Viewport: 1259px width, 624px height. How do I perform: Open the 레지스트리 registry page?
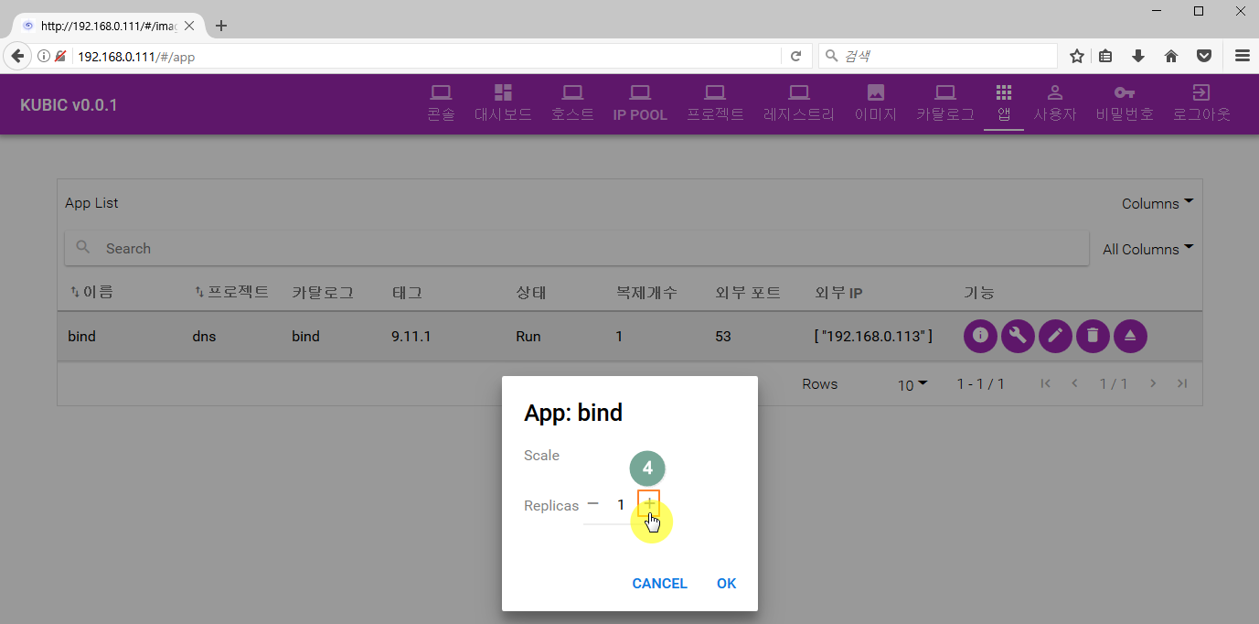799,103
